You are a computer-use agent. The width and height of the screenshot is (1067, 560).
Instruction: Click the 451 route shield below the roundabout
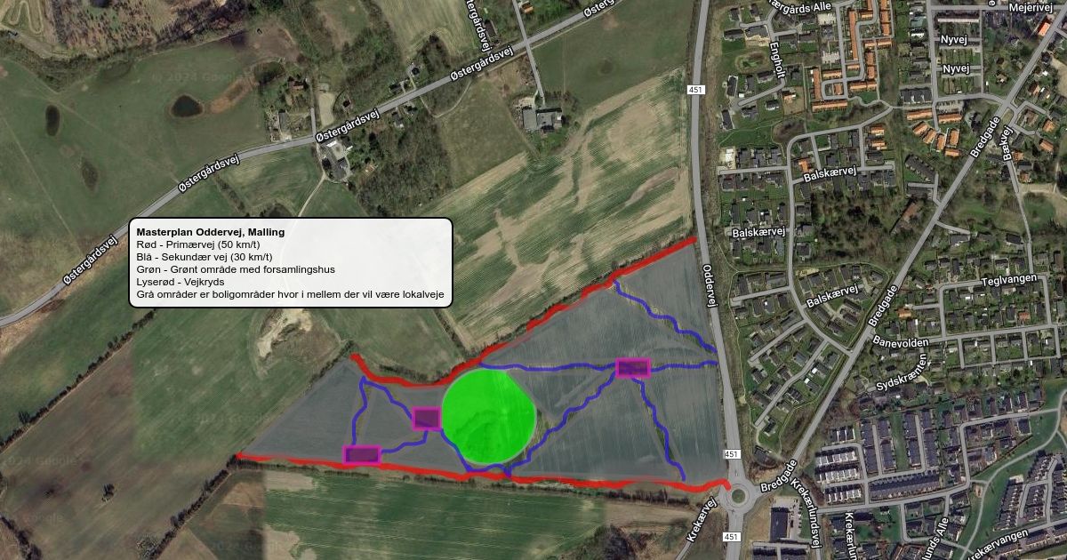732,537
